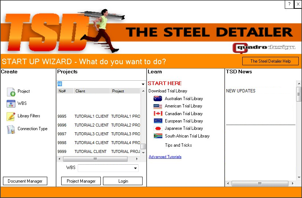The height and width of the screenshot is (198, 302).
Task: Click the TSD News horizontal scroll thumb
Action: tap(260, 183)
